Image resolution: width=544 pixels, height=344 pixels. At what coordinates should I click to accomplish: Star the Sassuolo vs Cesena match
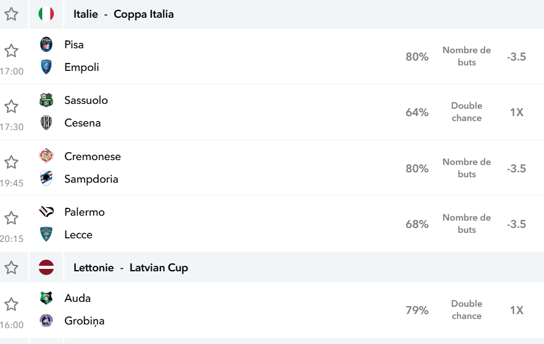pyautogui.click(x=11, y=106)
